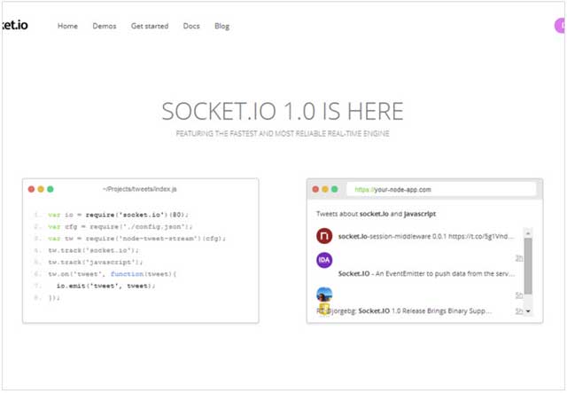Screen dimensions: 567x393
Task: Click the 2h timestamp link beside the IDA avatar
Action: 519,258
